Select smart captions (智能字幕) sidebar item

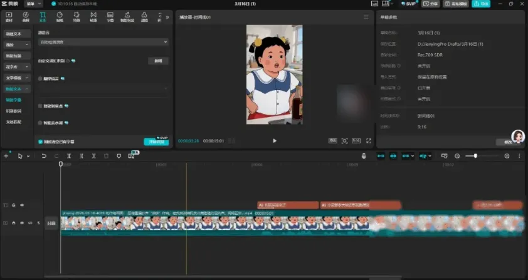click(13, 100)
